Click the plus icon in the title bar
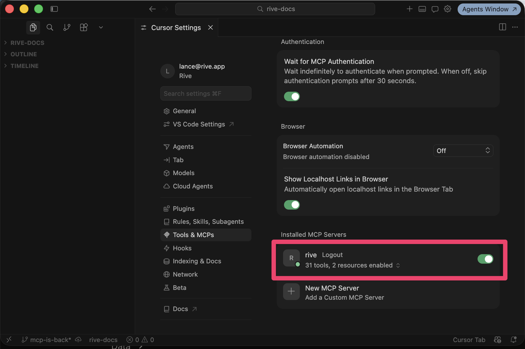 point(410,9)
